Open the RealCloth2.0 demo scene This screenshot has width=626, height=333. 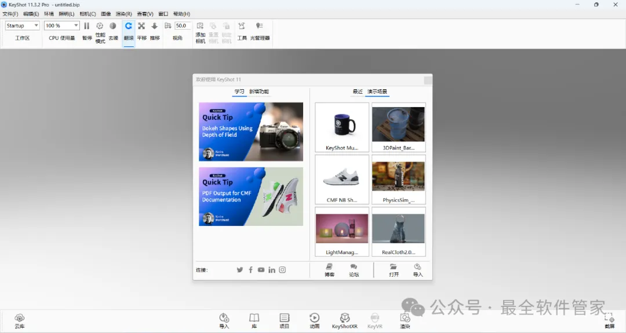[x=398, y=231]
